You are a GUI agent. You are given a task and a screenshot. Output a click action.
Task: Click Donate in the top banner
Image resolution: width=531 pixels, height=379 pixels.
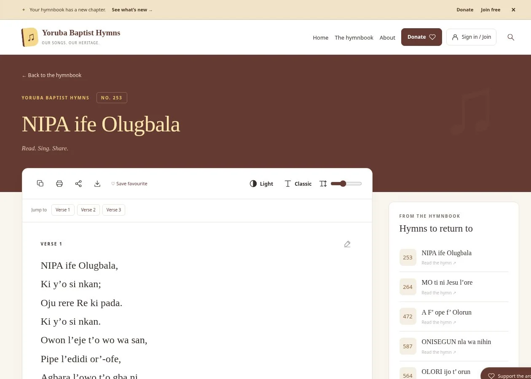tap(465, 10)
